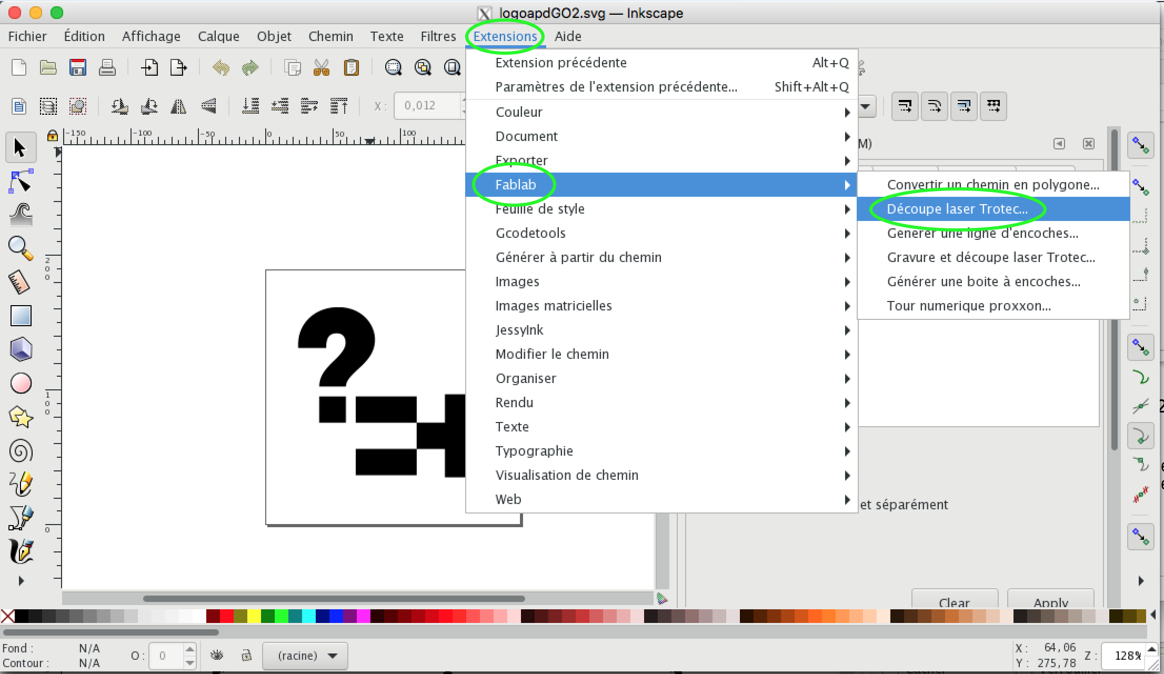Open the Chemin menu

330,36
